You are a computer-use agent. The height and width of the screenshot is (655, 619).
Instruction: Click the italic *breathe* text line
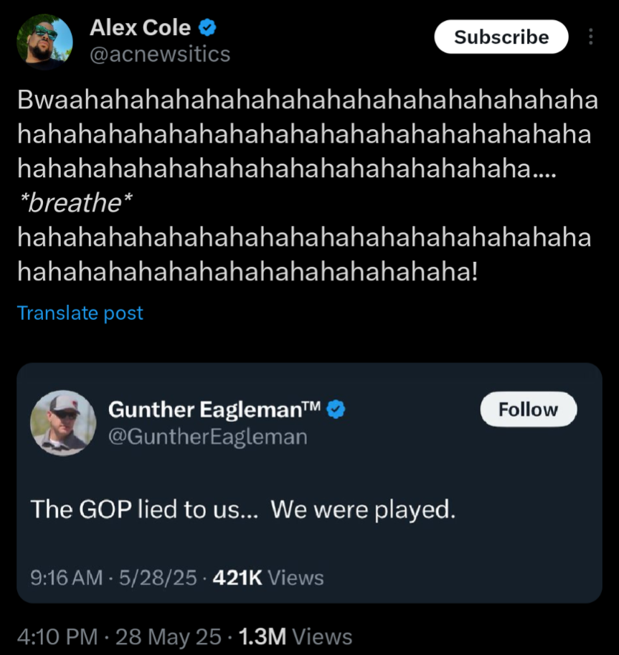(75, 204)
